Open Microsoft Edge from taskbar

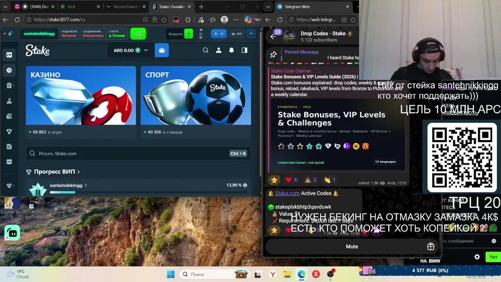pos(301,274)
